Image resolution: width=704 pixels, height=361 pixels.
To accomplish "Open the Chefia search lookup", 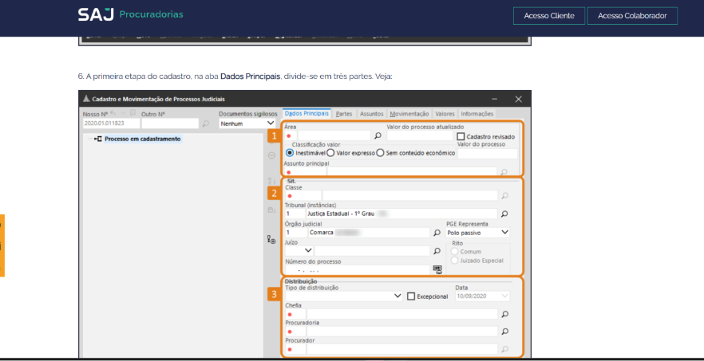I will pyautogui.click(x=504, y=314).
